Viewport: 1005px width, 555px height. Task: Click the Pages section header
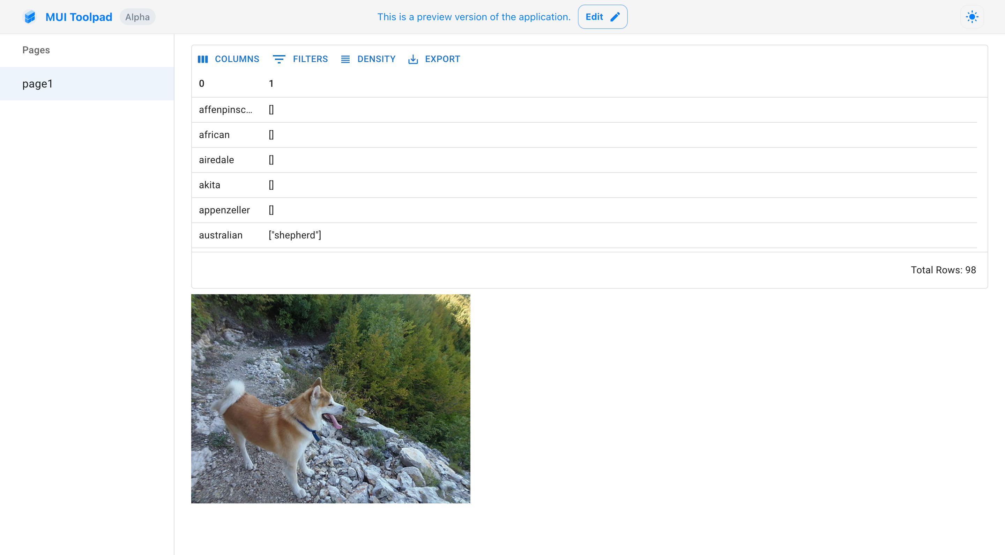pyautogui.click(x=36, y=50)
